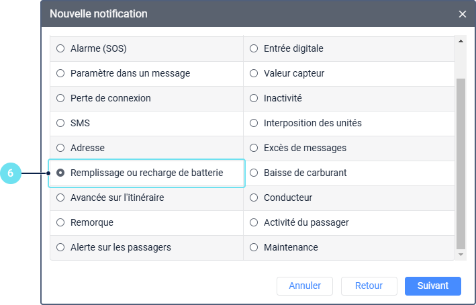Select Perte de connexion notification type
This screenshot has height=305, width=476.
[60, 98]
